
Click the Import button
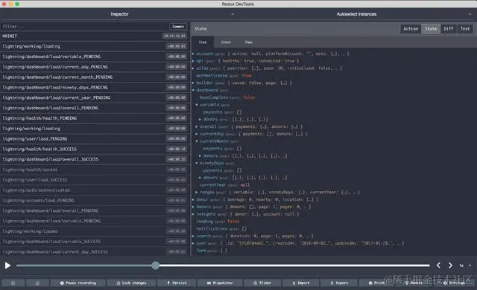(301, 283)
